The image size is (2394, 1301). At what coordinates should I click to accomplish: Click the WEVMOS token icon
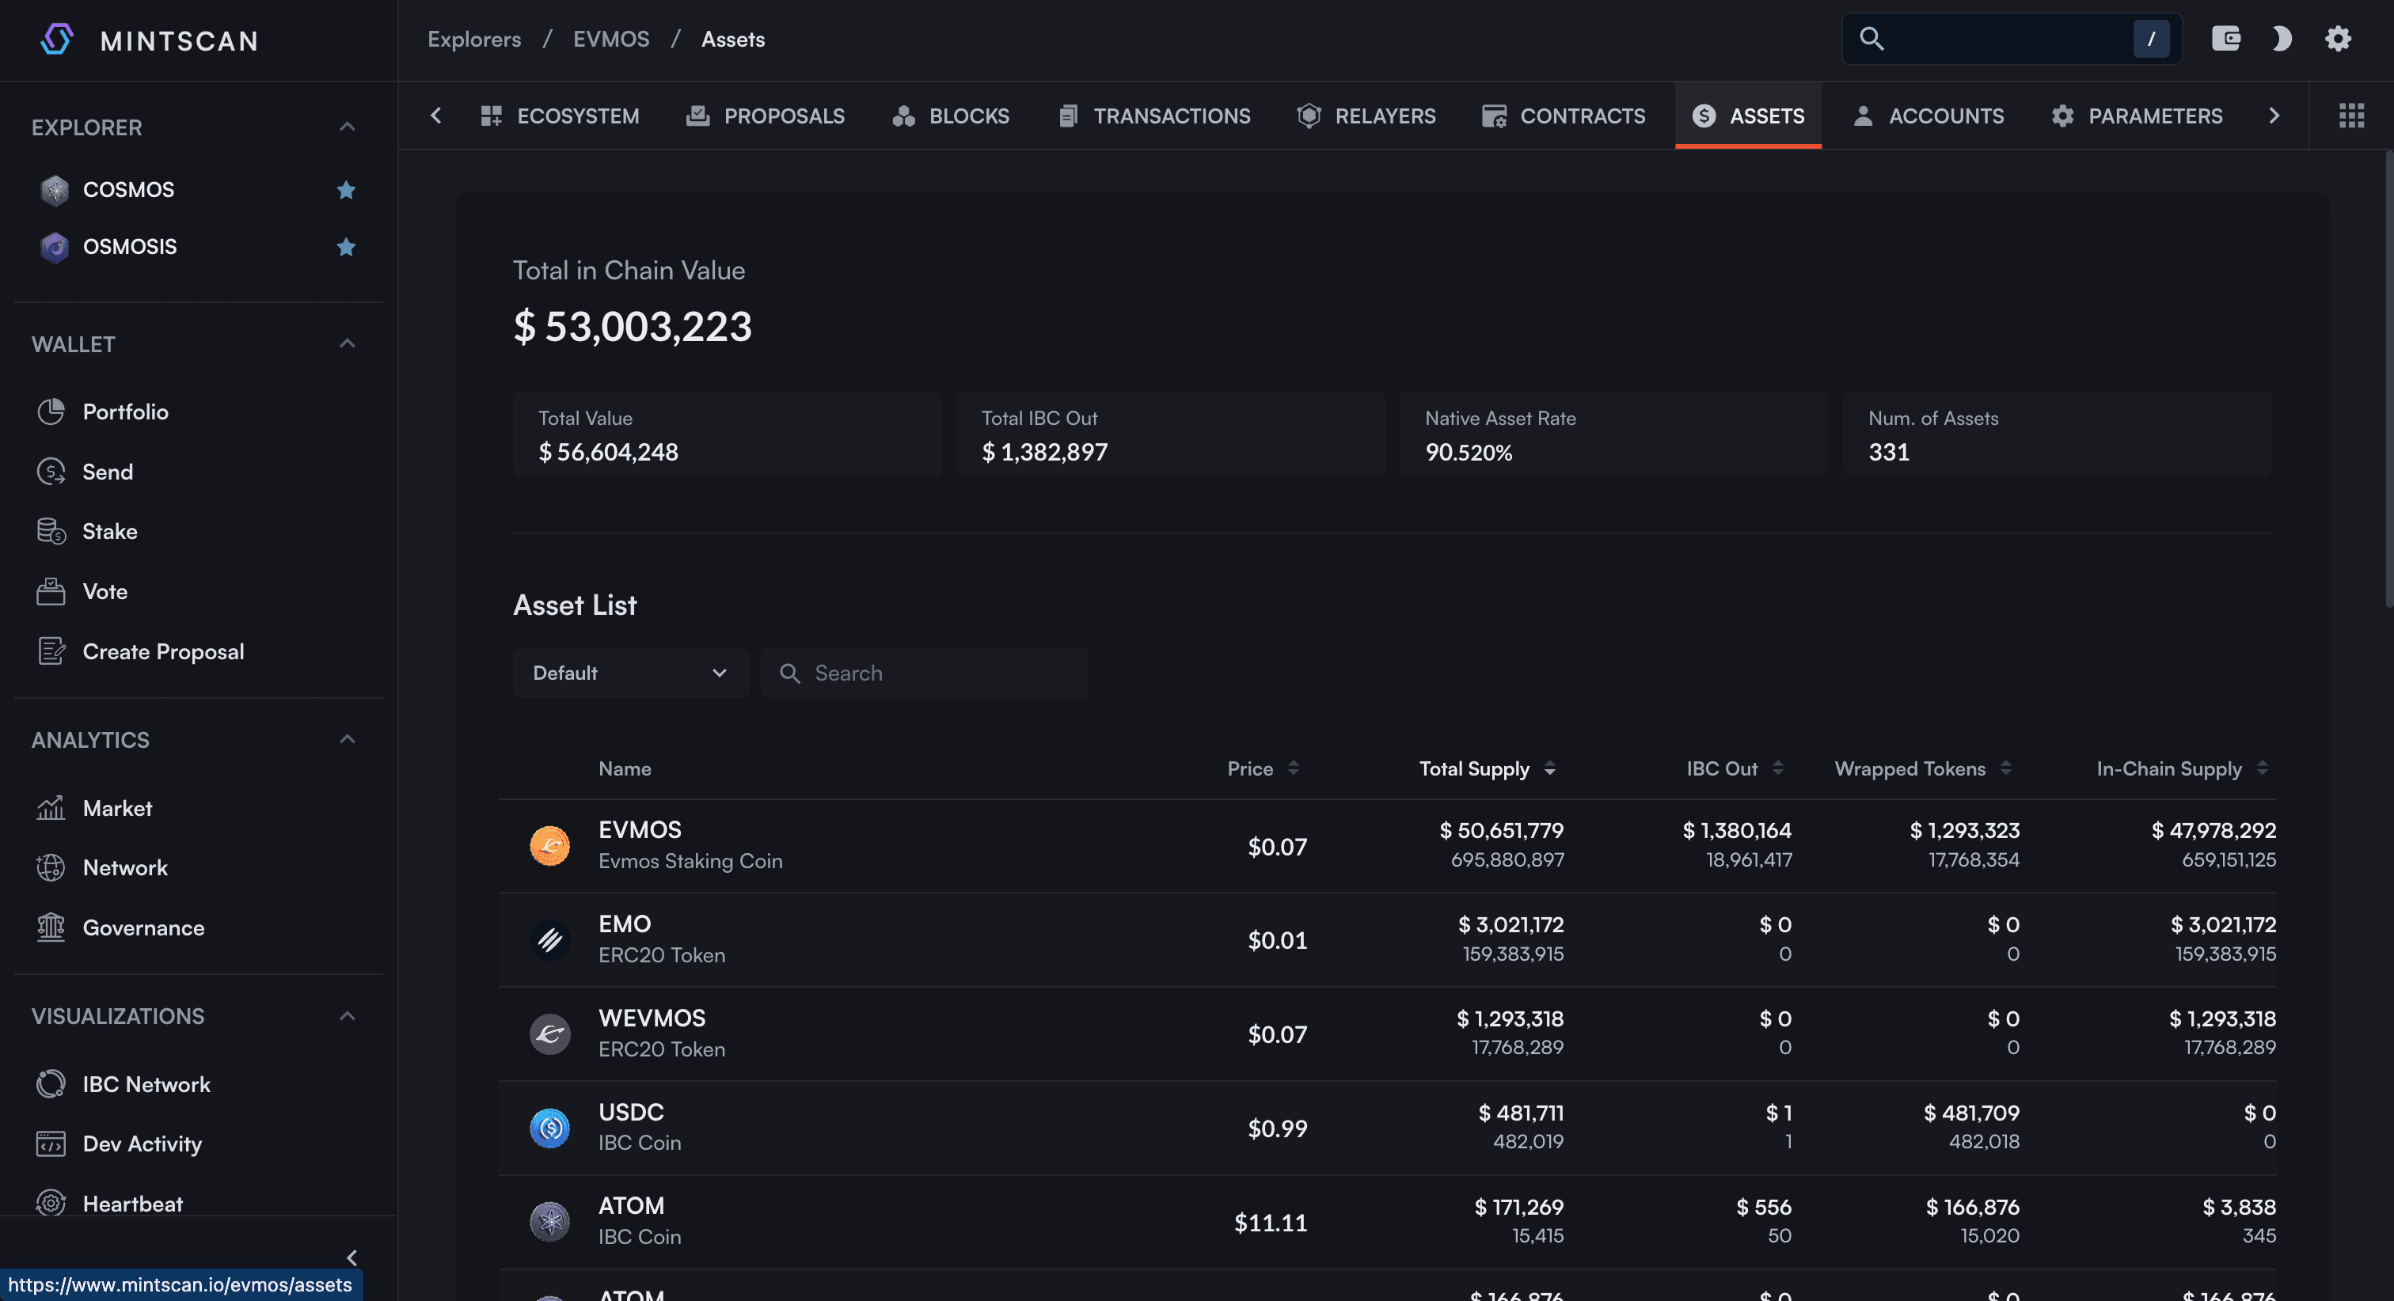point(549,1034)
